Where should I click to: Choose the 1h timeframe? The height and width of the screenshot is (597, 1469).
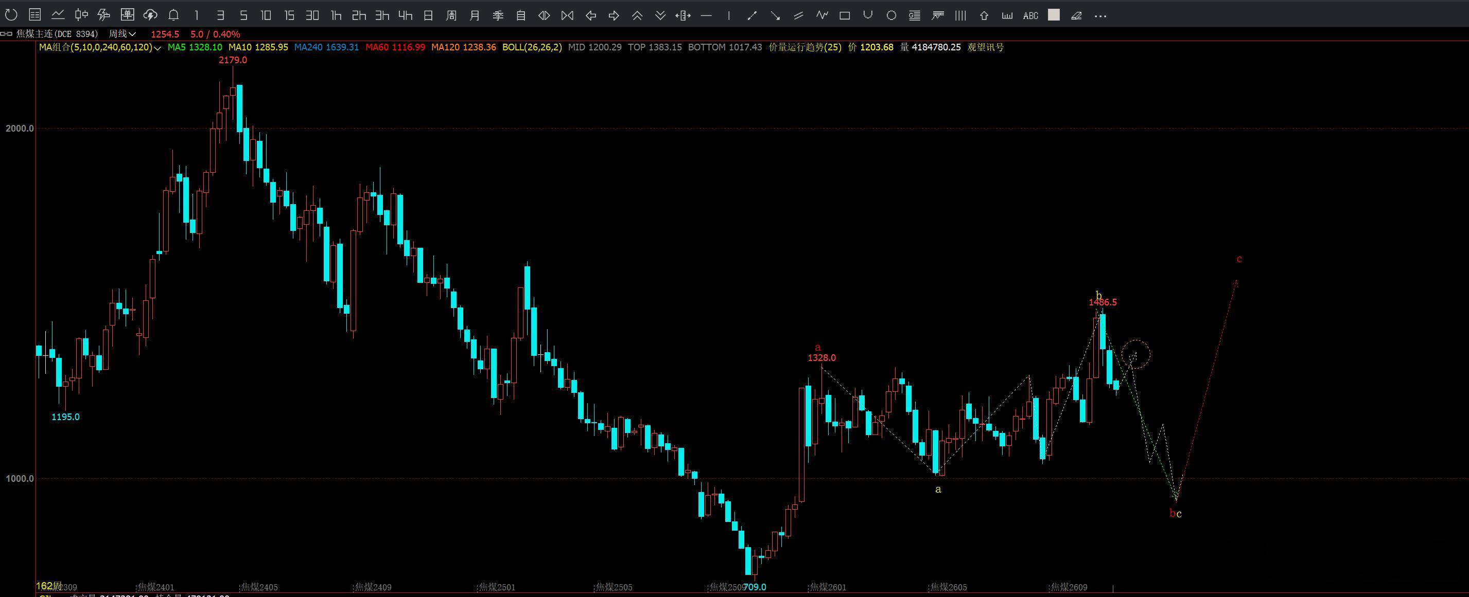(336, 15)
